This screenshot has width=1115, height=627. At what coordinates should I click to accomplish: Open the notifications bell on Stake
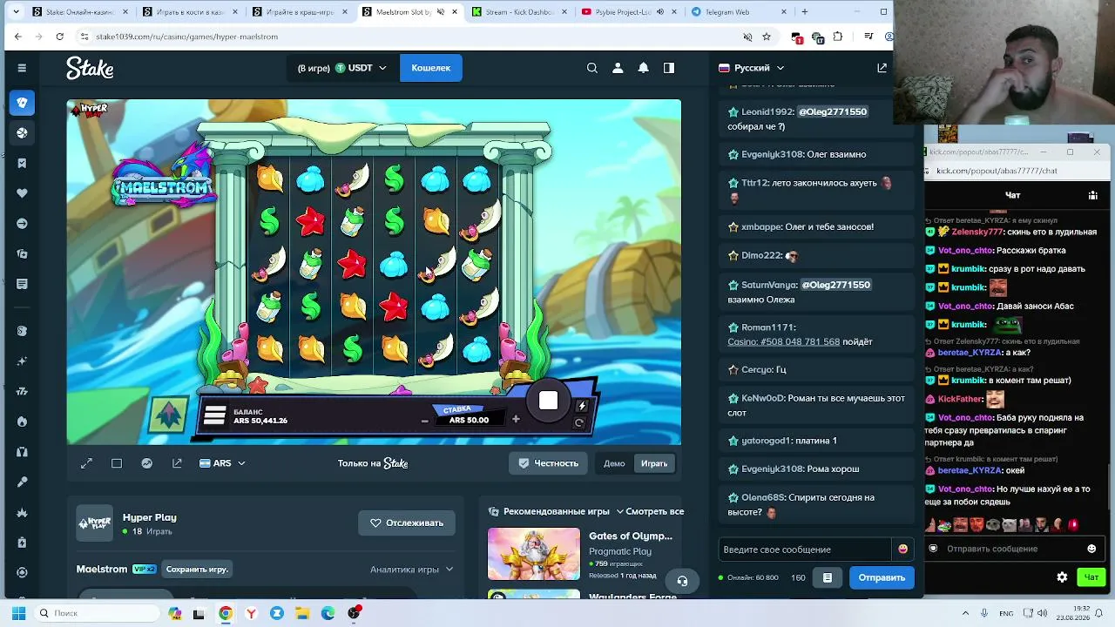pyautogui.click(x=643, y=68)
